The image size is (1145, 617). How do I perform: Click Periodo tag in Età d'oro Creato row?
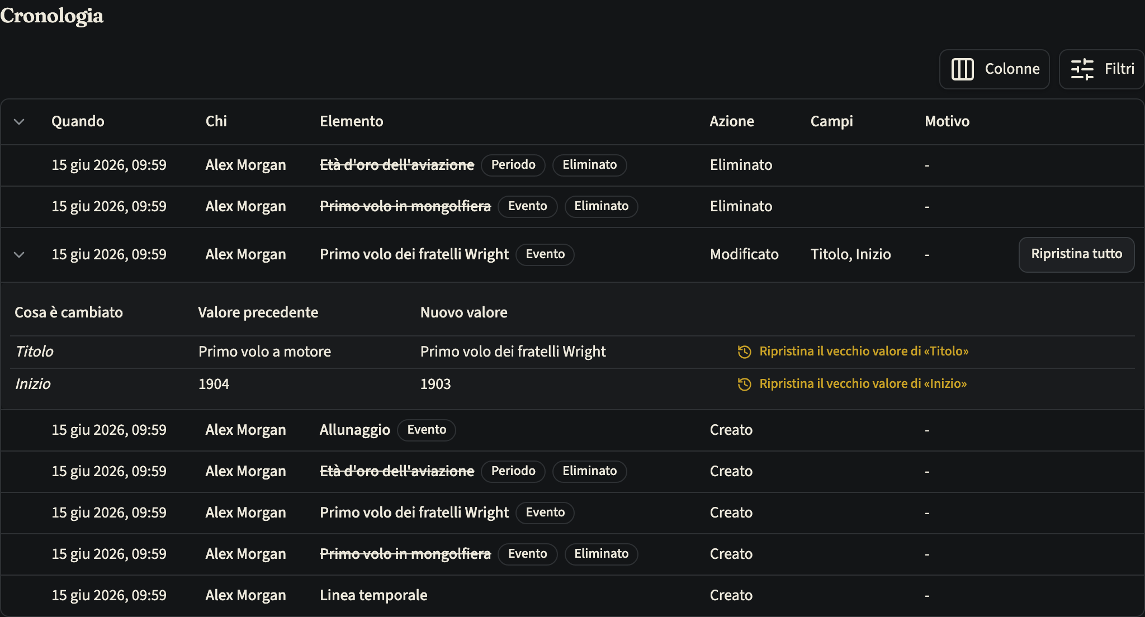coord(513,471)
